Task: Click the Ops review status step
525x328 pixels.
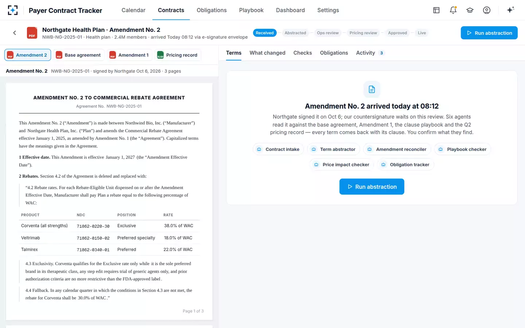Action: 328,33
